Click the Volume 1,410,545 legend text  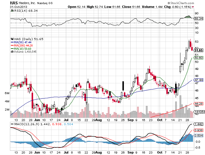click(x=25, y=52)
